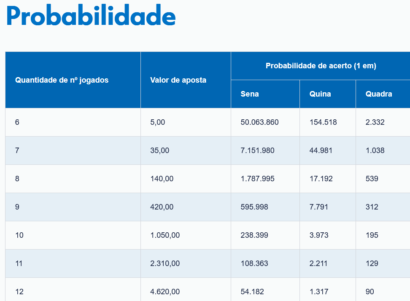
Task: Select the Sena odds cell 7.151.980
Action: coord(257,150)
